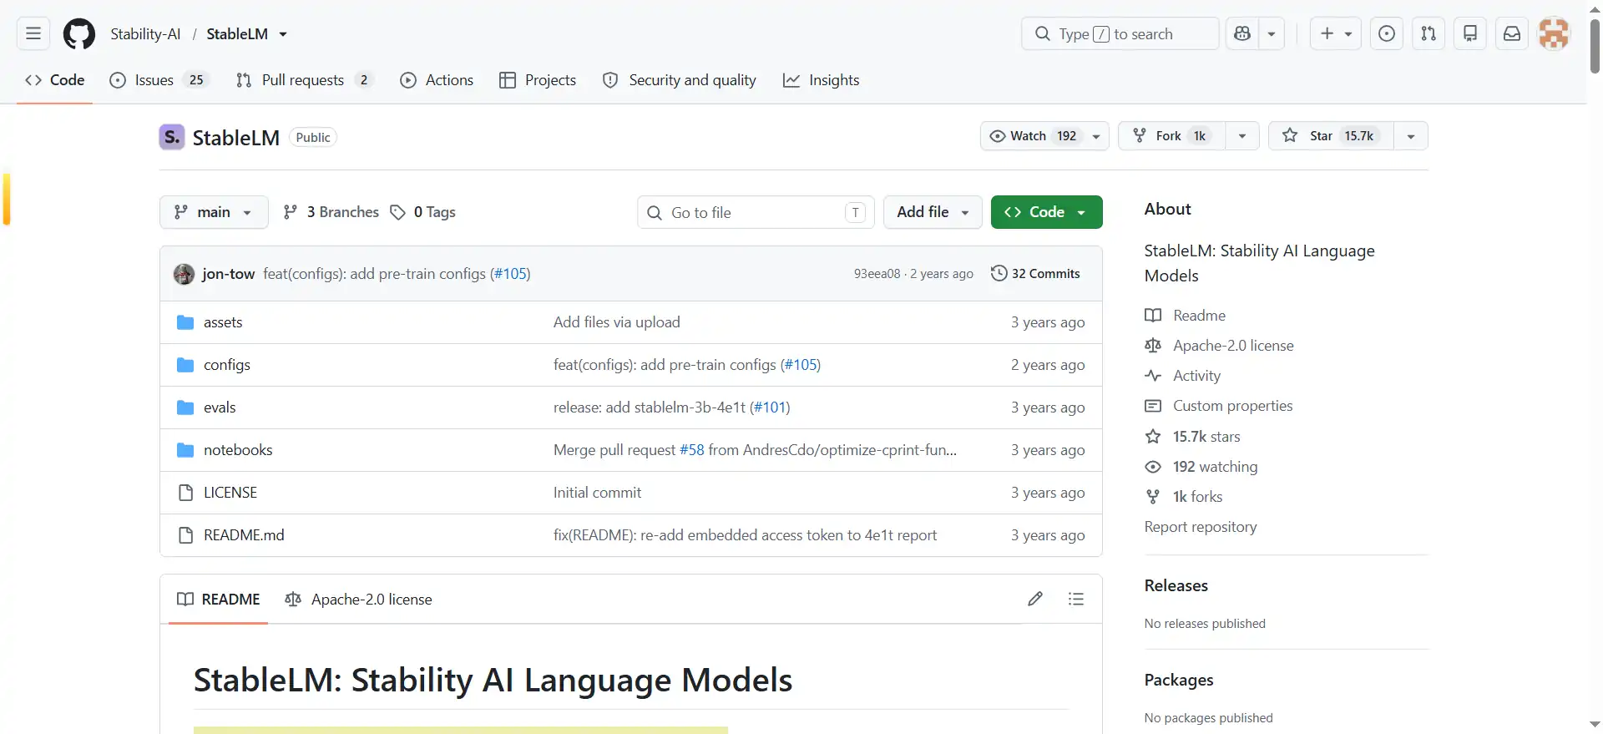Edit README with the pencil icon

[x=1035, y=599]
